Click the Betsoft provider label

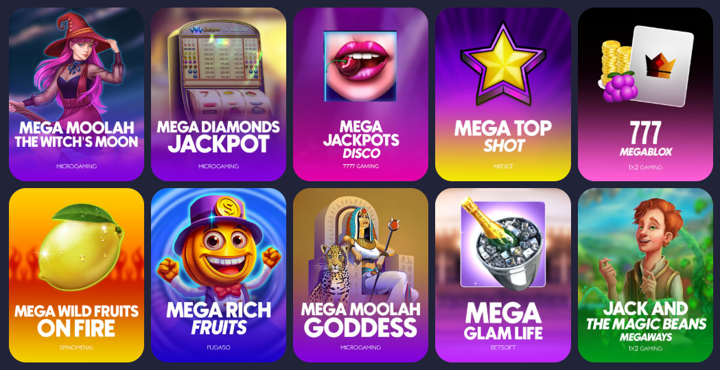(503, 347)
